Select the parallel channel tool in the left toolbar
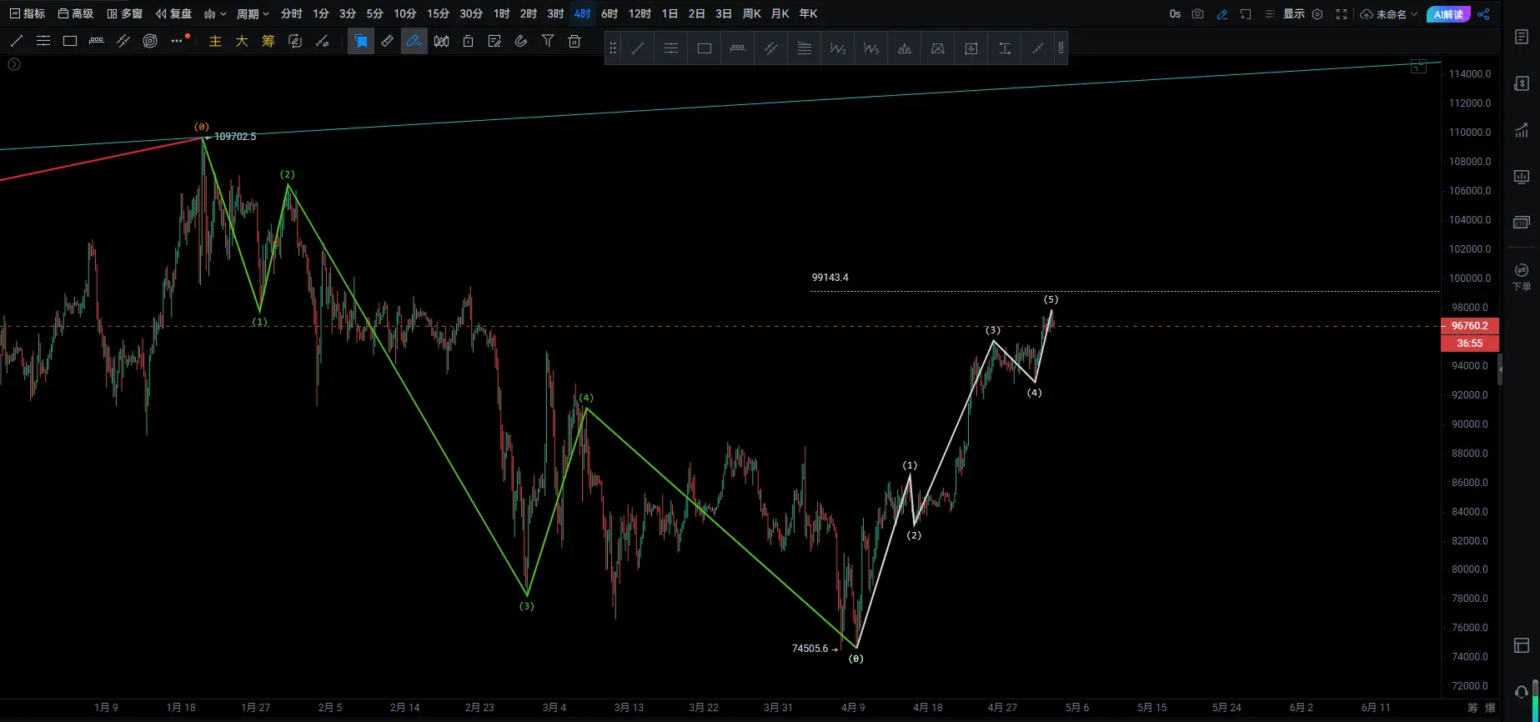Viewport: 1540px width, 722px height. click(x=123, y=41)
